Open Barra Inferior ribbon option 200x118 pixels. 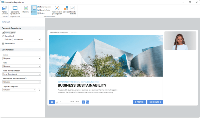44,10
